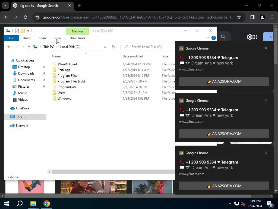Click the File Explorer Back arrow
This screenshot has width=278, height=209.
tap(9, 47)
